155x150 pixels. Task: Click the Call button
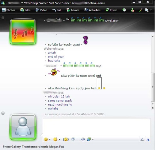(x=57, y=10)
